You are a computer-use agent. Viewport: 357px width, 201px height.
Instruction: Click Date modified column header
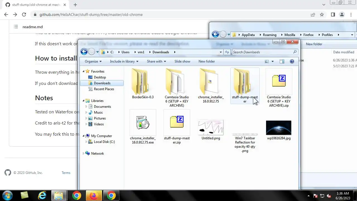coord(344,52)
